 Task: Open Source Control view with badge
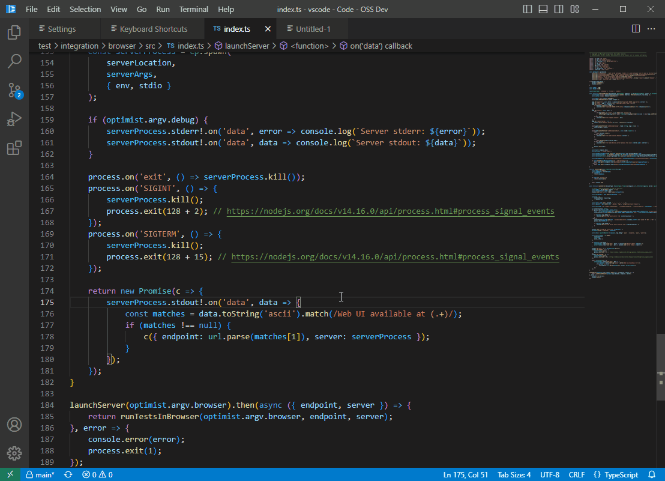pyautogui.click(x=14, y=90)
